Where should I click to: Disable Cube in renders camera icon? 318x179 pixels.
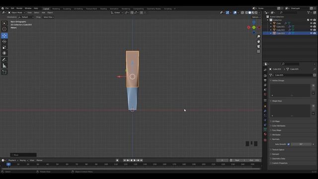coord(315,23)
